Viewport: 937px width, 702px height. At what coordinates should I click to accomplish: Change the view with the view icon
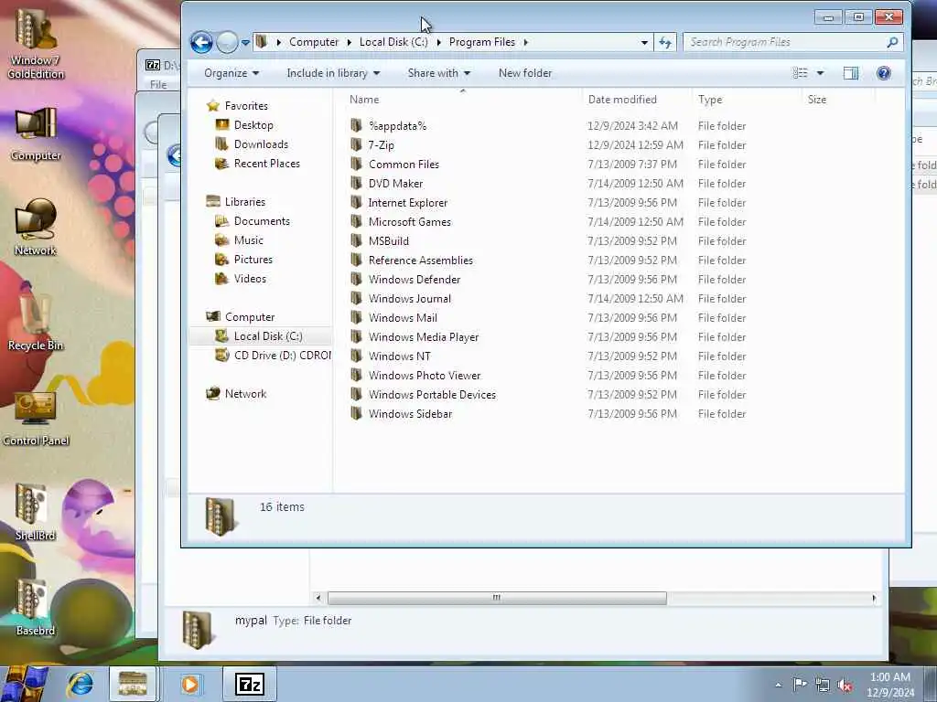(x=800, y=73)
